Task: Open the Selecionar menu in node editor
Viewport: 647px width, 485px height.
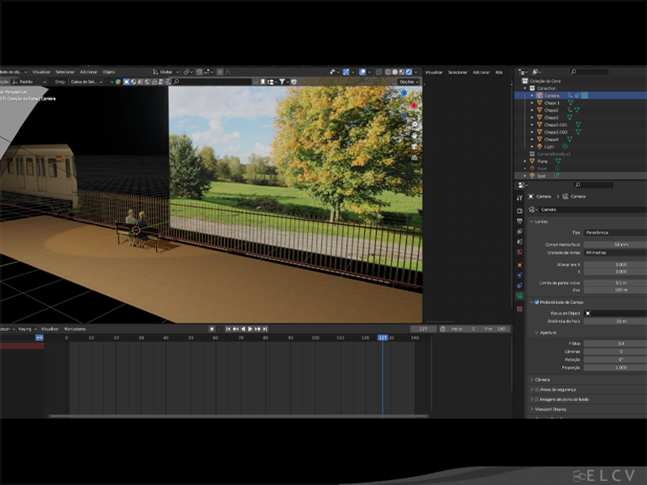Action: click(x=458, y=72)
